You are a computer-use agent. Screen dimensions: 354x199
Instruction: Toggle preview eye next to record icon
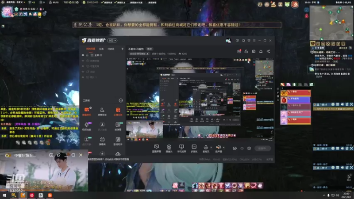pyautogui.click(x=242, y=148)
